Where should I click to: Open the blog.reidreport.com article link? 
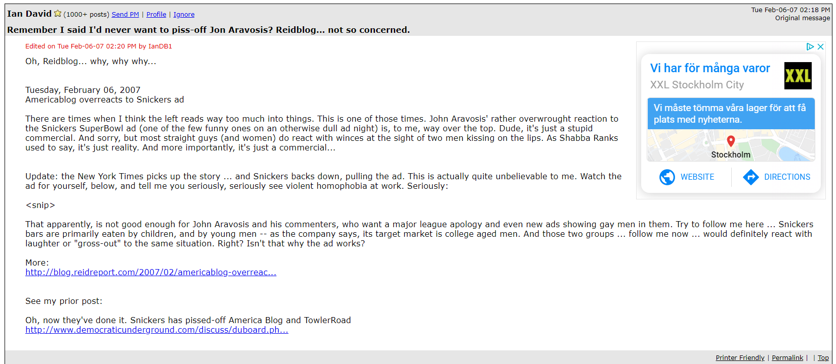[x=151, y=273]
